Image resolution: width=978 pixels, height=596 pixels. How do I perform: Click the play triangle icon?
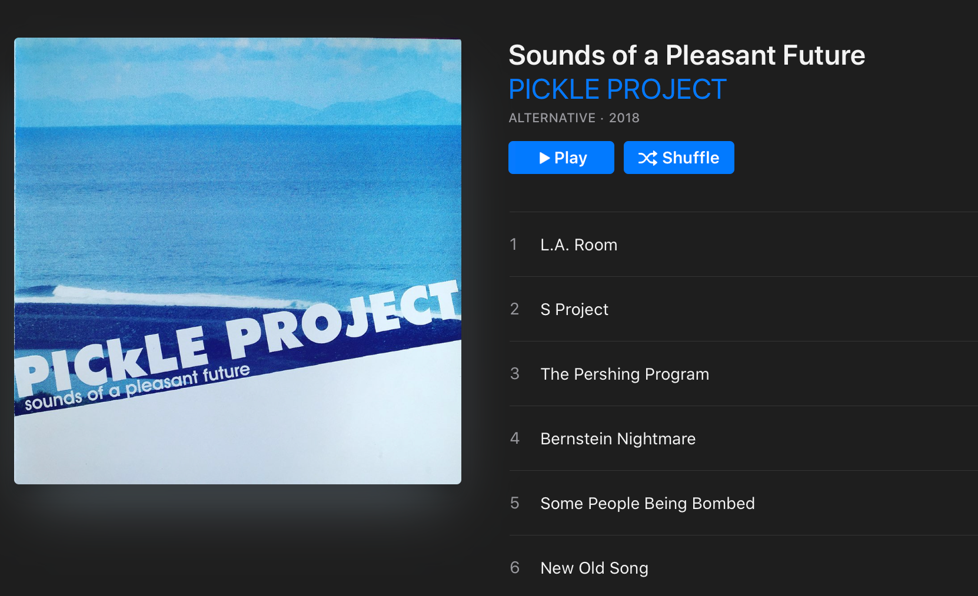click(544, 158)
